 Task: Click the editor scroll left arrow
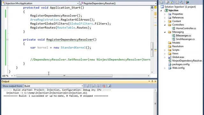coord(15,76)
